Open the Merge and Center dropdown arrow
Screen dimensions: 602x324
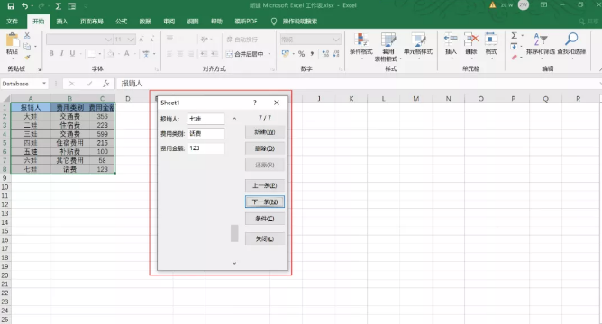click(269, 54)
